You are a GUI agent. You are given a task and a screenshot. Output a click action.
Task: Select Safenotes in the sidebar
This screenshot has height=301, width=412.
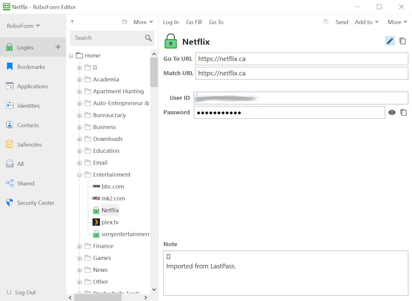tap(29, 145)
